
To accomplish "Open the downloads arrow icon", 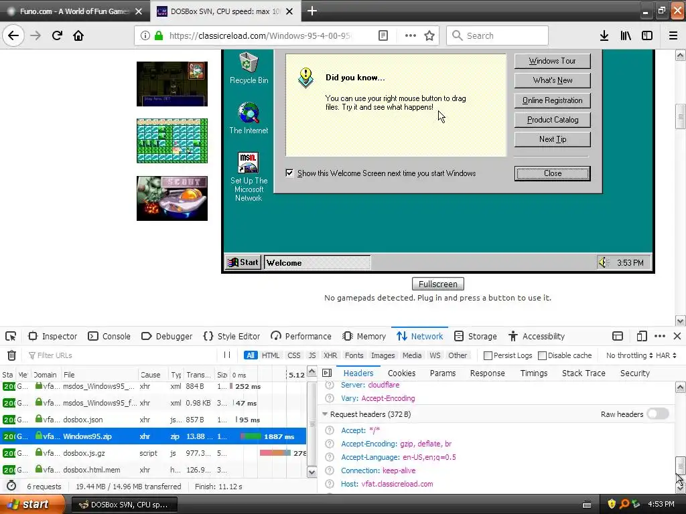I will pyautogui.click(x=604, y=35).
